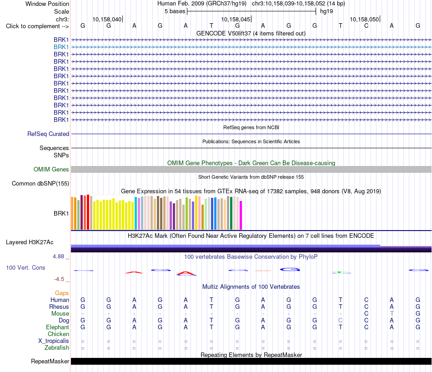Click the PhyloP Basewise Conservation title
This screenshot has width=432, height=372.
tap(251, 257)
